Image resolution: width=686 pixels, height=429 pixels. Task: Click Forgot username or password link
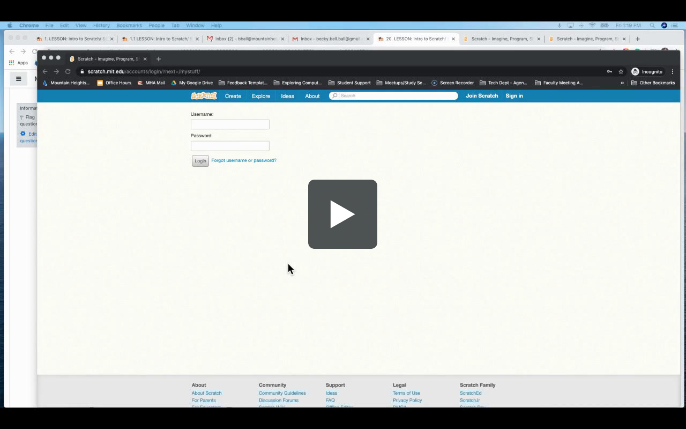click(244, 160)
